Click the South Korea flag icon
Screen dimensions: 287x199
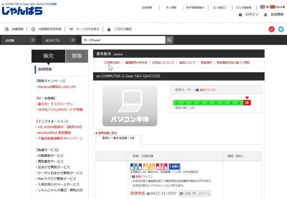coord(267,7)
